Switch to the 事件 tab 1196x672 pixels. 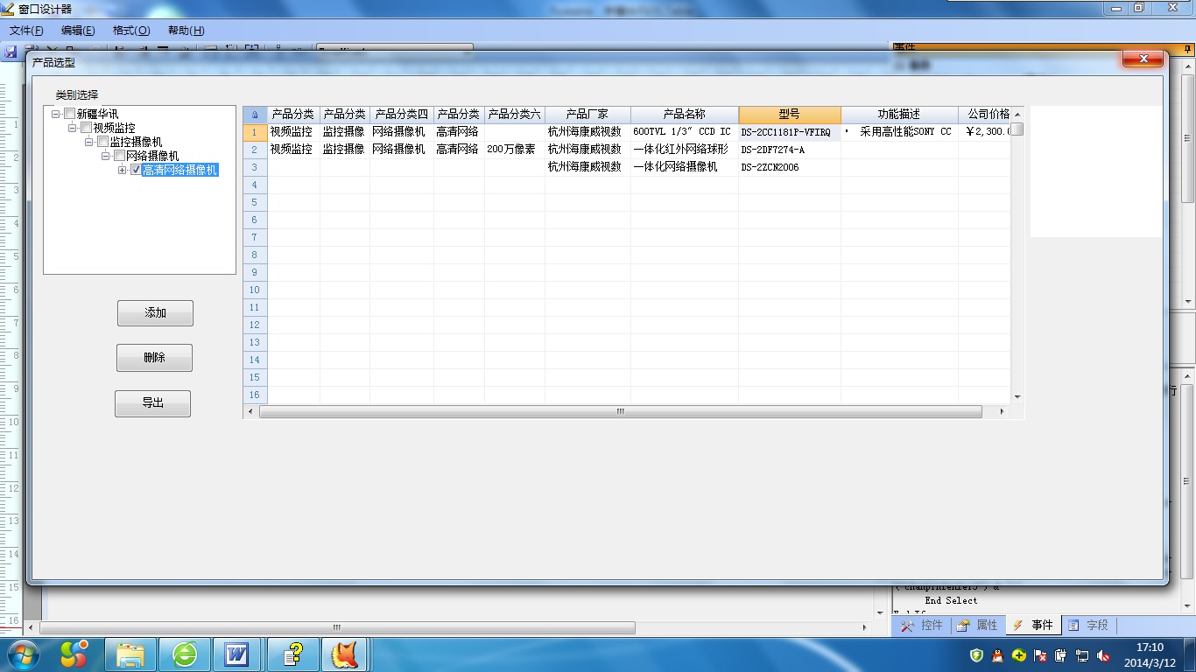tap(1033, 626)
